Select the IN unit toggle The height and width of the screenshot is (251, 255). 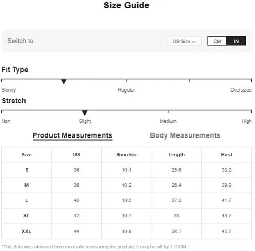click(x=236, y=41)
